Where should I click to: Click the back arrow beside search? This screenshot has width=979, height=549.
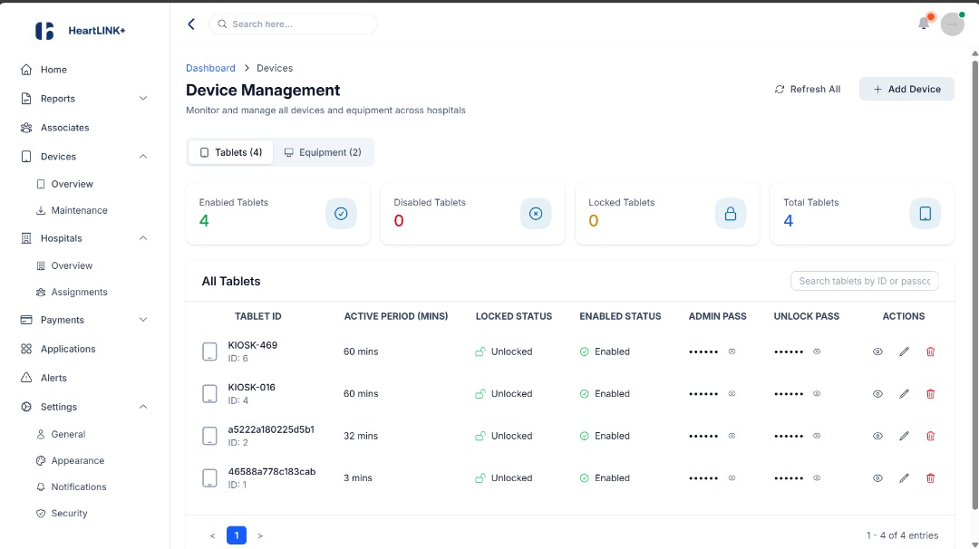click(x=191, y=24)
